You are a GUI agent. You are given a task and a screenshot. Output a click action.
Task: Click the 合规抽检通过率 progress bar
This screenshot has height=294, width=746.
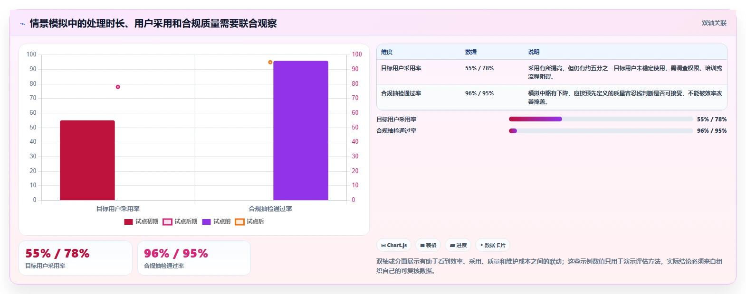(x=601, y=131)
